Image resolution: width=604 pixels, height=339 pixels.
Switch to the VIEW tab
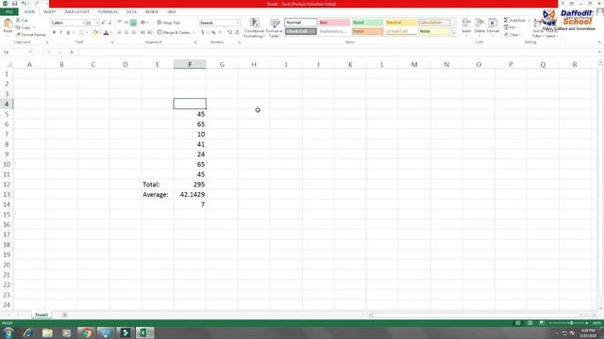(x=172, y=12)
